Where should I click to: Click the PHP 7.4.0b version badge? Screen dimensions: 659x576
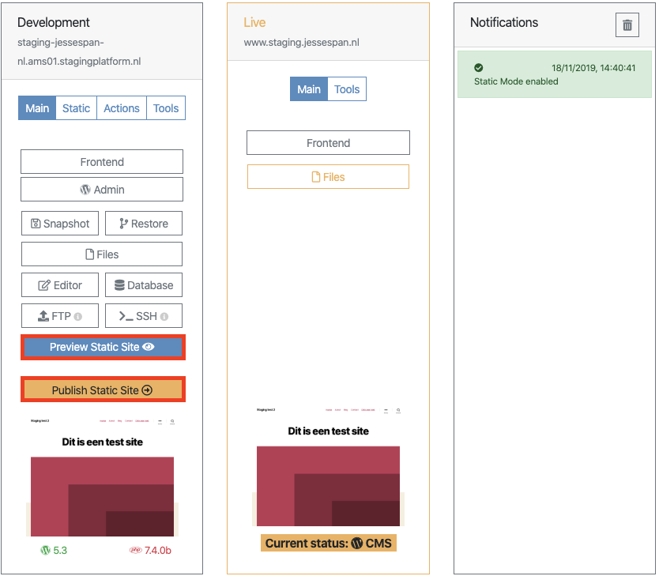[x=150, y=550]
